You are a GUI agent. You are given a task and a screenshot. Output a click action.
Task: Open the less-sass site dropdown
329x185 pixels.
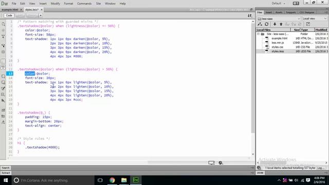coord(279,18)
